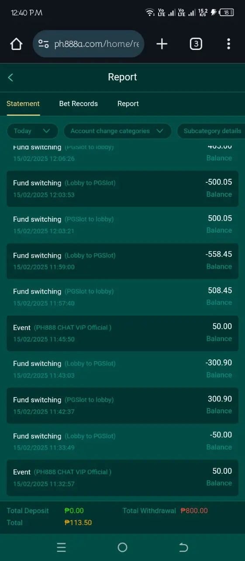Screen dimensions: 245x561
Task: Open the browser three-dot menu
Action: coord(228,44)
